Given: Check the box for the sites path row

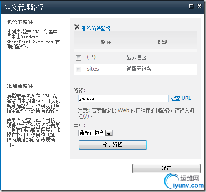Looking at the screenshot, I should pos(78,69).
